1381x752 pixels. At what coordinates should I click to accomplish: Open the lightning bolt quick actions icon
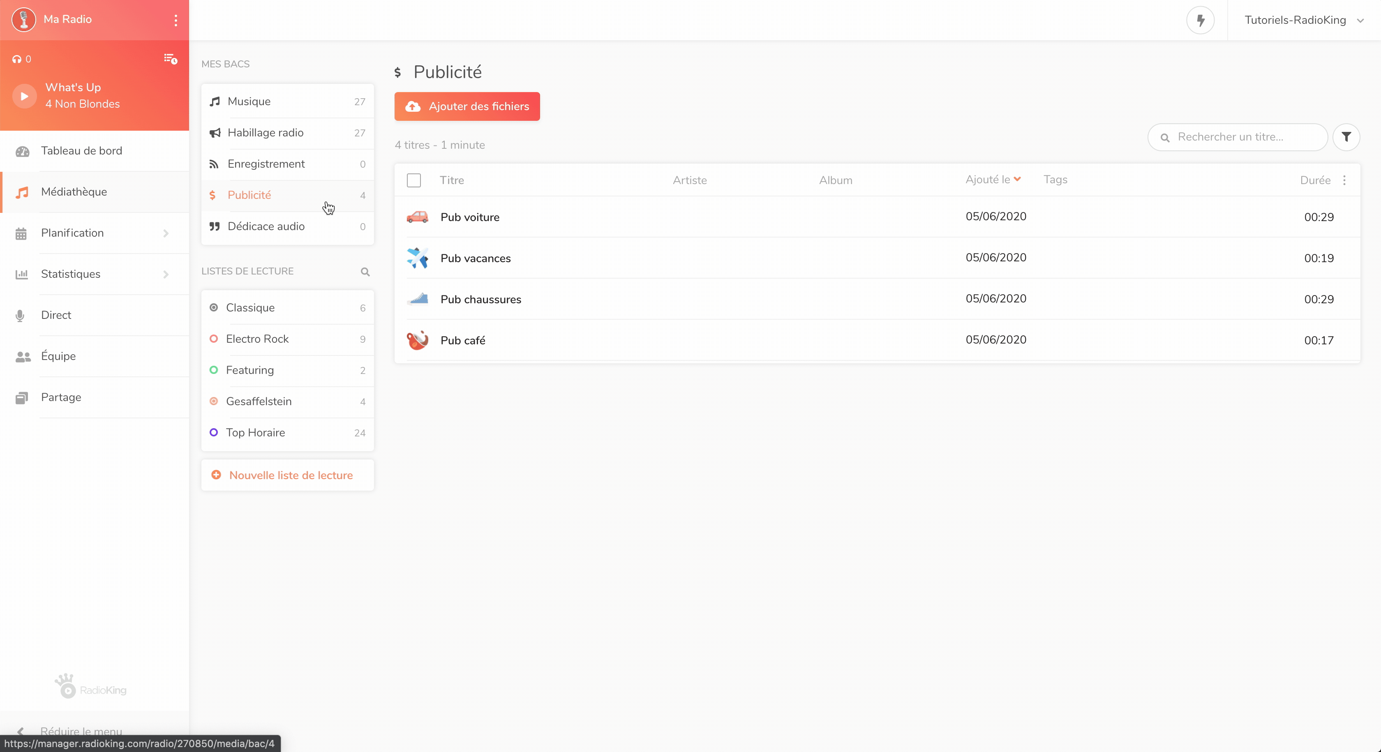(1200, 21)
